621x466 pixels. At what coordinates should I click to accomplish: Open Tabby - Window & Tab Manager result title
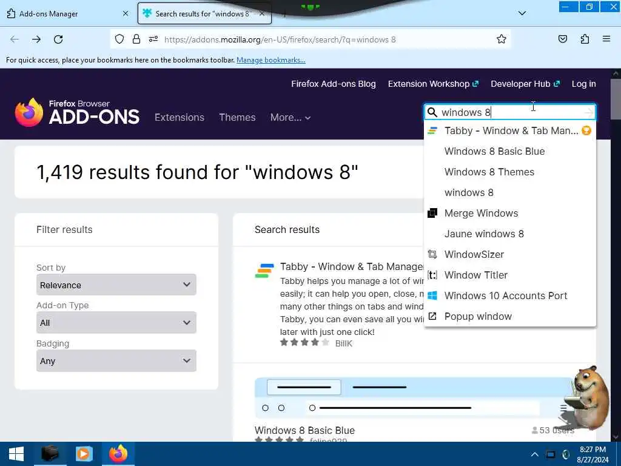coord(352,267)
